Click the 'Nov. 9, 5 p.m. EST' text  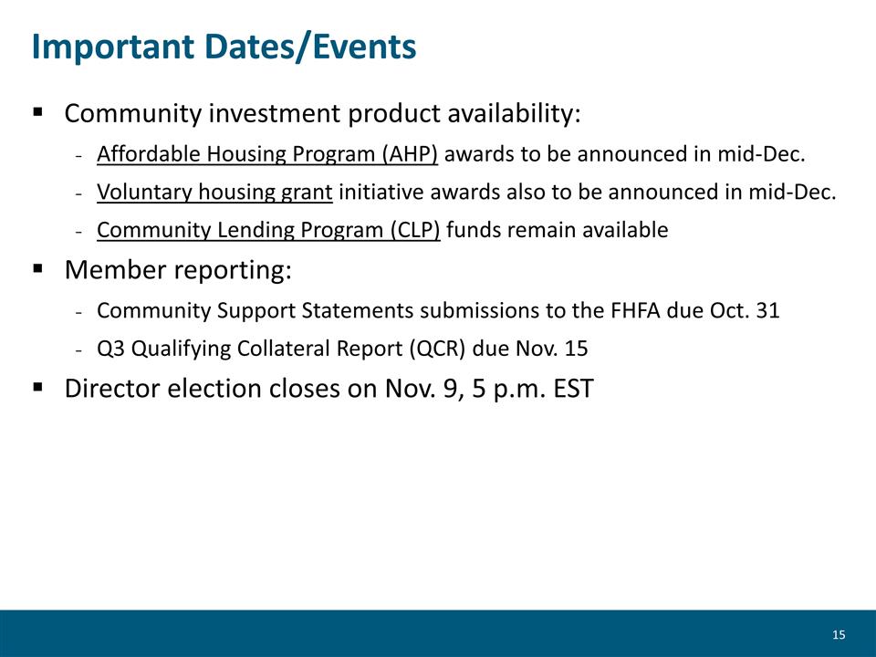pyautogui.click(x=489, y=389)
